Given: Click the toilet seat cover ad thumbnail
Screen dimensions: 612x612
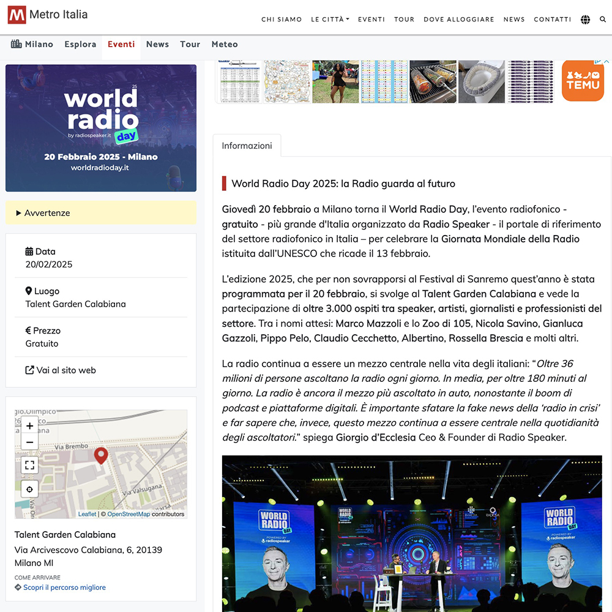Looking at the screenshot, I should coord(482,81).
